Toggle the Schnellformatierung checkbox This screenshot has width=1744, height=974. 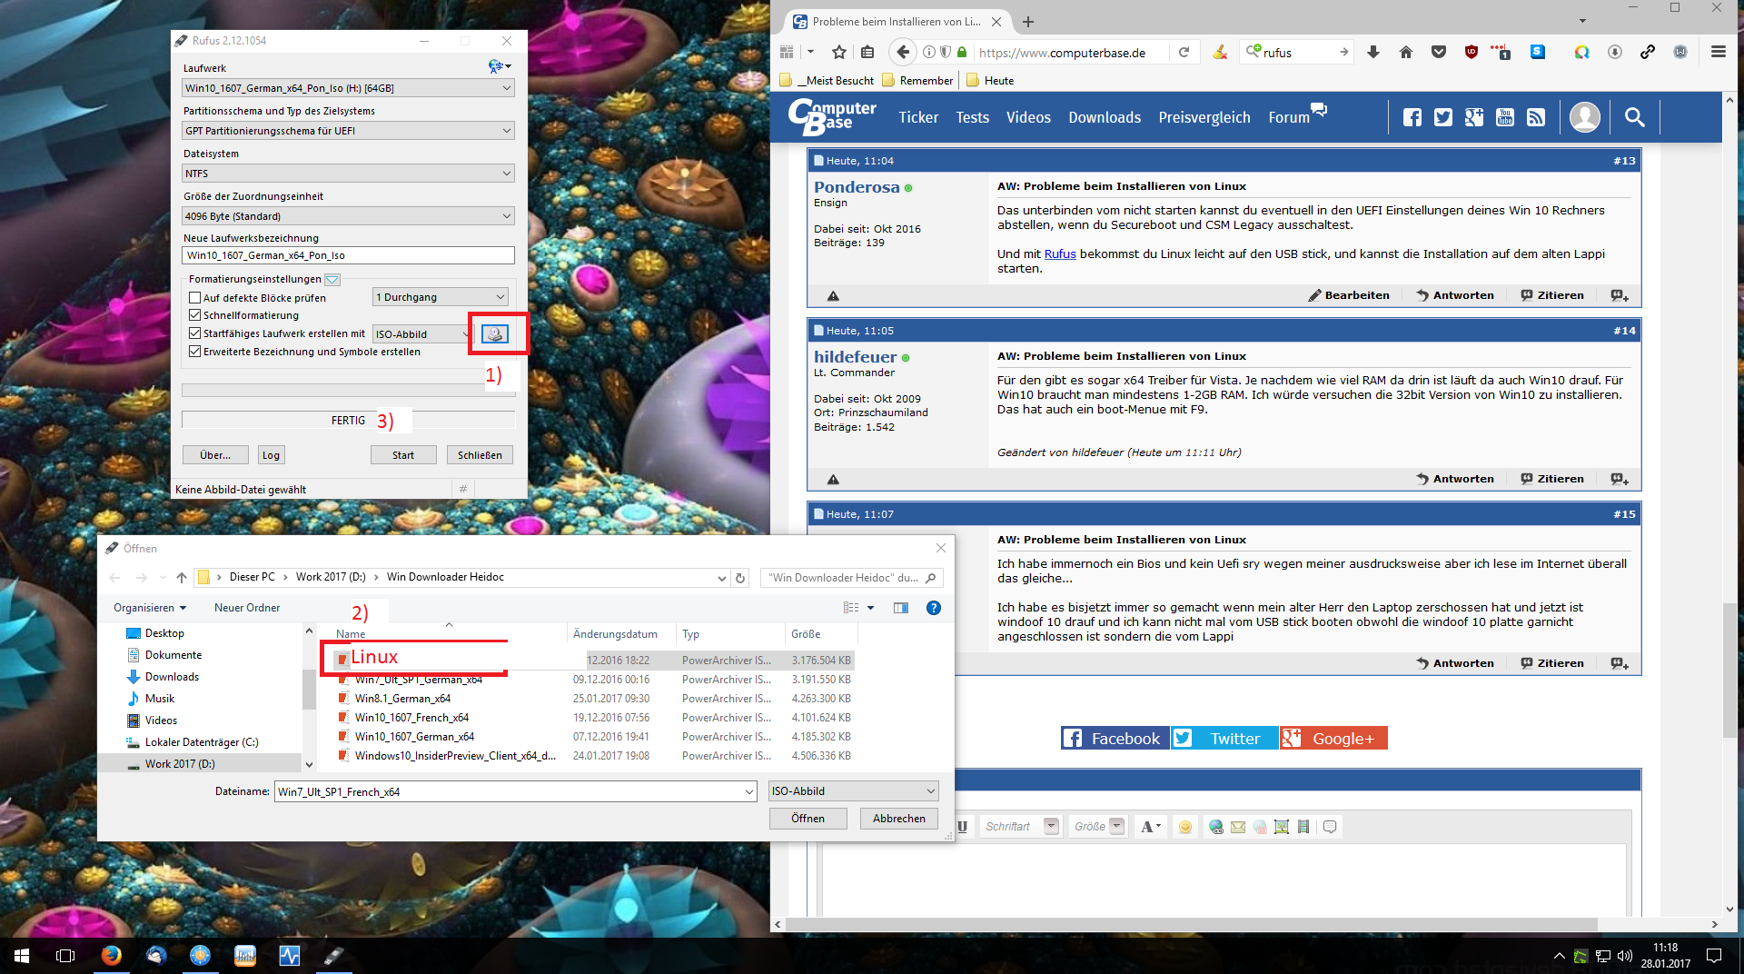point(194,315)
